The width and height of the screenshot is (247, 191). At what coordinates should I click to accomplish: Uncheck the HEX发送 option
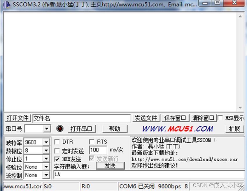pyautogui.click(x=57, y=159)
